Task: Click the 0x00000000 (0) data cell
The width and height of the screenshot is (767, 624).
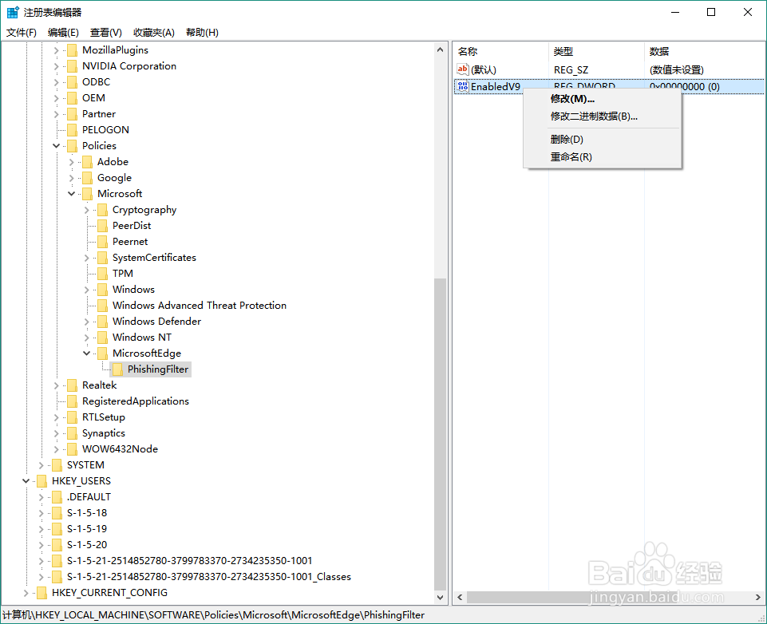Action: pos(684,86)
